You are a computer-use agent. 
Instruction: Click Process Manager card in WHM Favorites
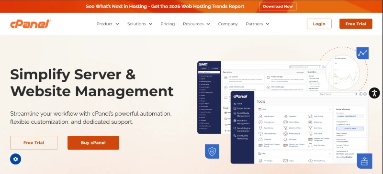285,79
